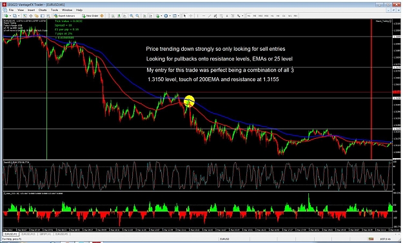Open the Strategy Tester icon
The height and width of the screenshot is (243, 403).
pyautogui.click(x=48, y=16)
